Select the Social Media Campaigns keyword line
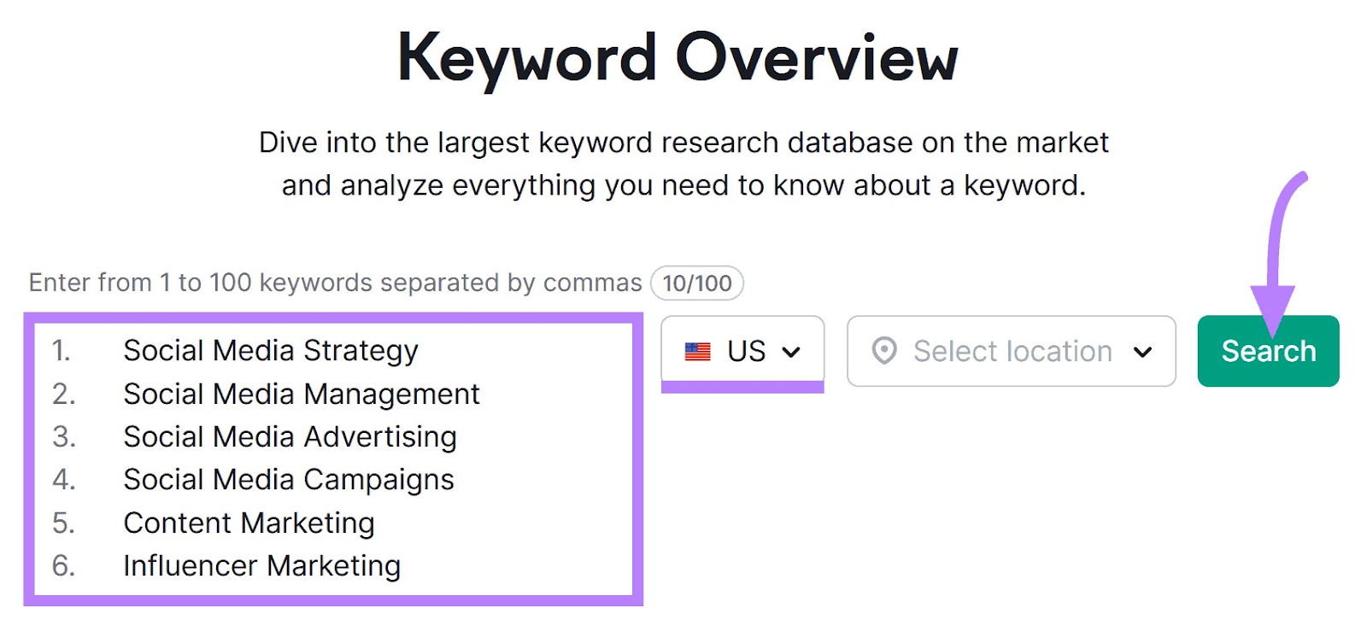Image resolution: width=1367 pixels, height=637 pixels. click(x=289, y=480)
